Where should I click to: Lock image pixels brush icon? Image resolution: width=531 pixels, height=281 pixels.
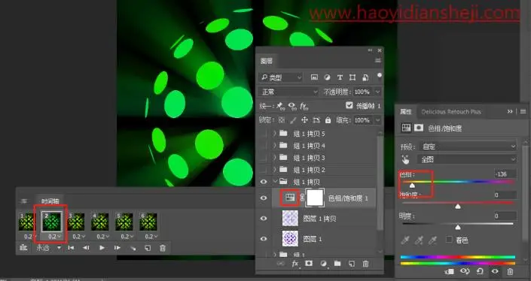293,120
